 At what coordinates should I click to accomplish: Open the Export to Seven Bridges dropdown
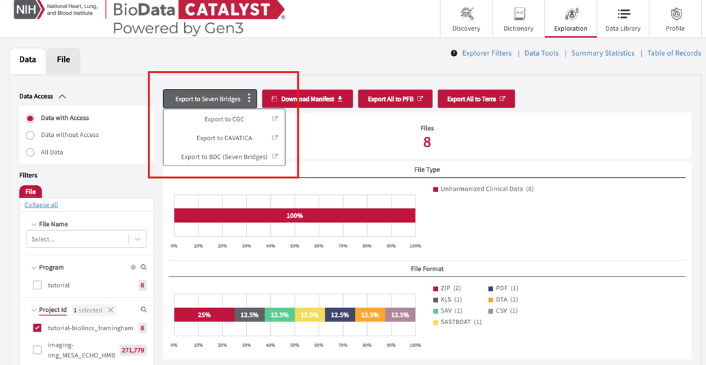(x=210, y=99)
